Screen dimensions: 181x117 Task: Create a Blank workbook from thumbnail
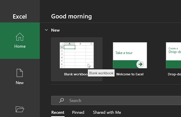[77, 55]
